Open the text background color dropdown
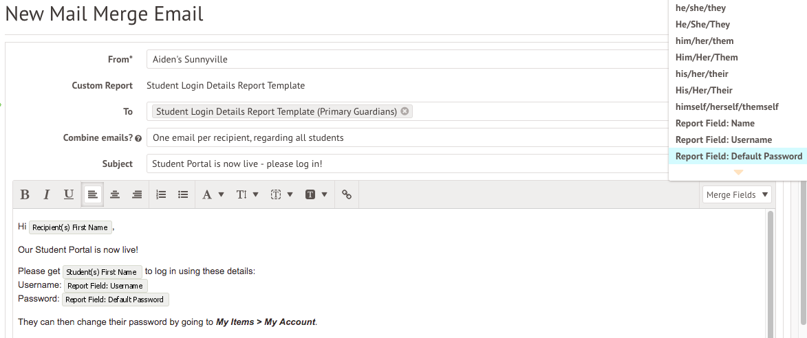 coord(316,195)
